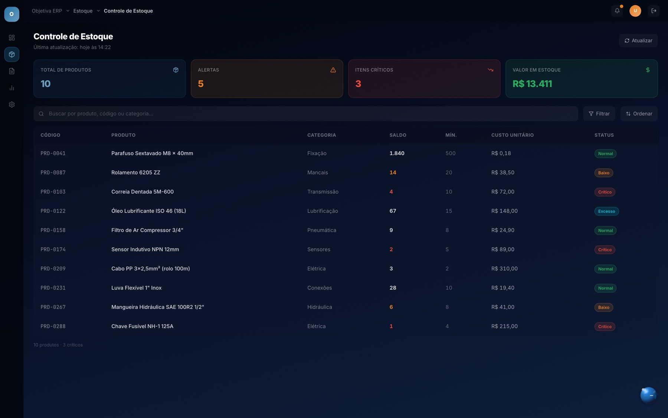Open the notifications bell
Viewport: 668px width, 418px height.
pyautogui.click(x=617, y=11)
